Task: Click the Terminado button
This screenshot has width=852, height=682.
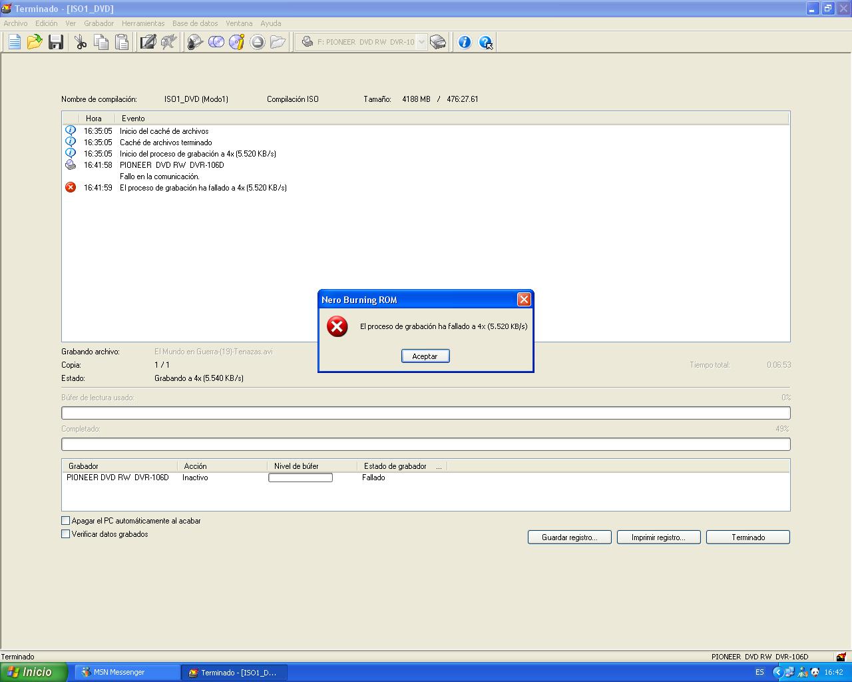Action: (x=748, y=537)
